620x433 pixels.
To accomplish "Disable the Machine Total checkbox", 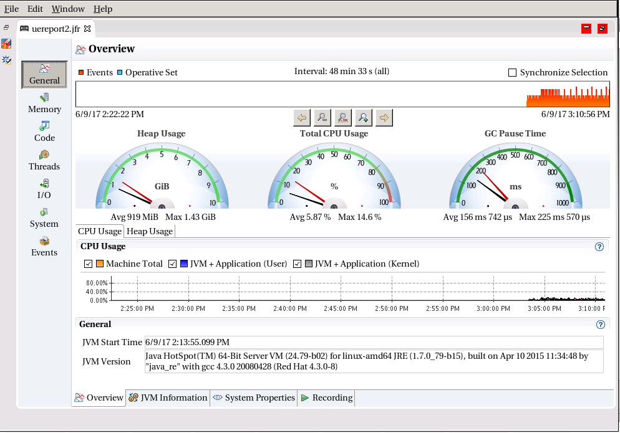I will [88, 264].
